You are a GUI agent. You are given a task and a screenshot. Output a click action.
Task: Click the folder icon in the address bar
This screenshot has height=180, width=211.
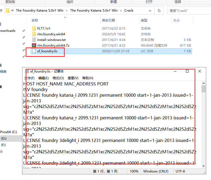click(x=8, y=11)
